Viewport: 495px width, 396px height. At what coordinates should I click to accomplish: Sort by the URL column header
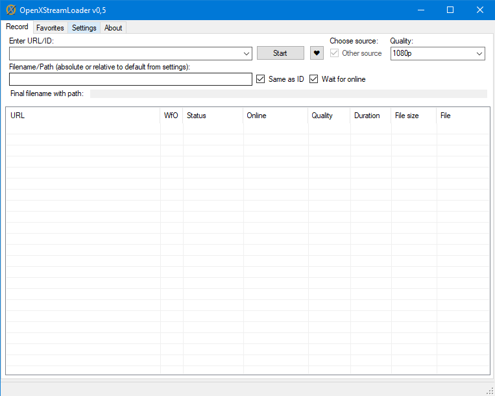click(x=83, y=116)
